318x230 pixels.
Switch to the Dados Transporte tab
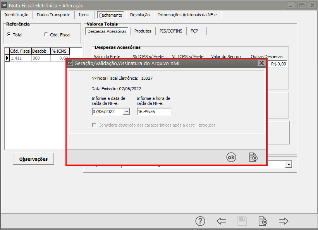[x=53, y=15]
